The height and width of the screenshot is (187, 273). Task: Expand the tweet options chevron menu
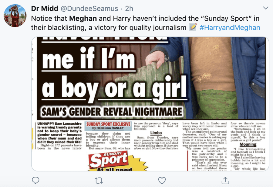tap(265, 8)
